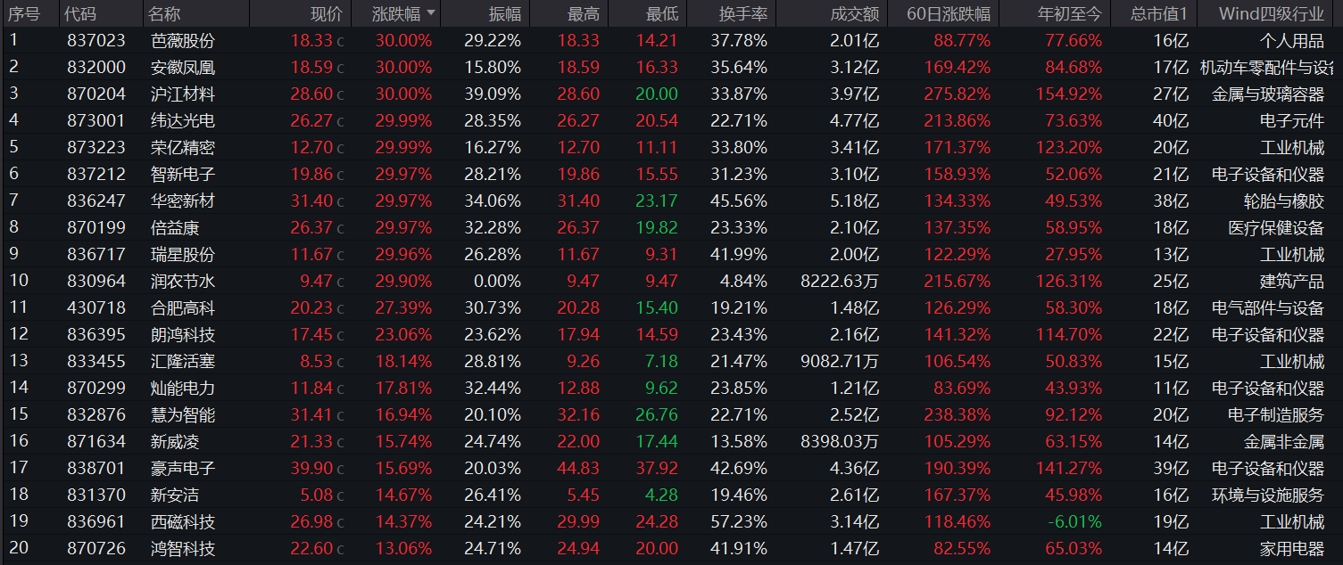This screenshot has width=1343, height=565.
Task: Sort by the 年初至今 column header
Action: click(1070, 13)
